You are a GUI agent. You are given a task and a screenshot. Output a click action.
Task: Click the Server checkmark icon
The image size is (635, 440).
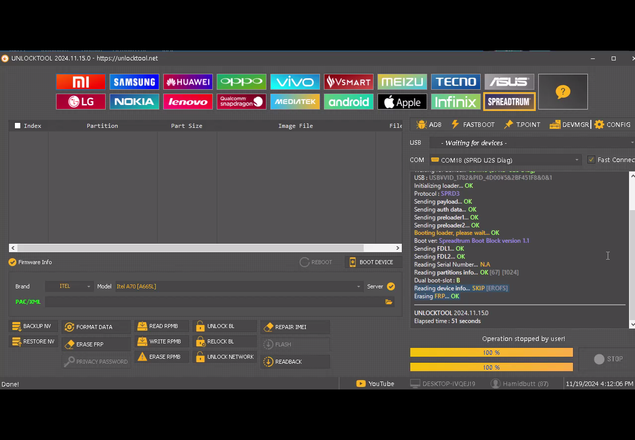[x=391, y=286]
